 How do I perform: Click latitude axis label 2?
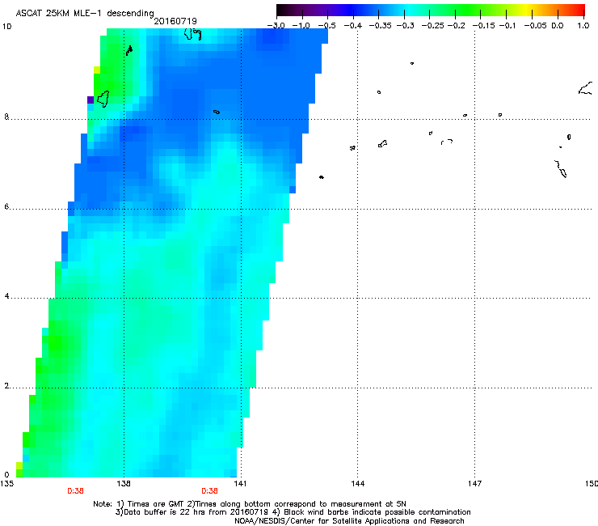click(6, 385)
